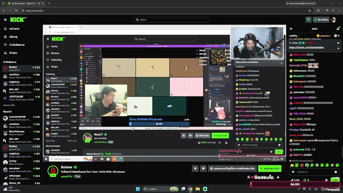Show more followed channels (แสดงมากขึ้น)

click(9, 105)
